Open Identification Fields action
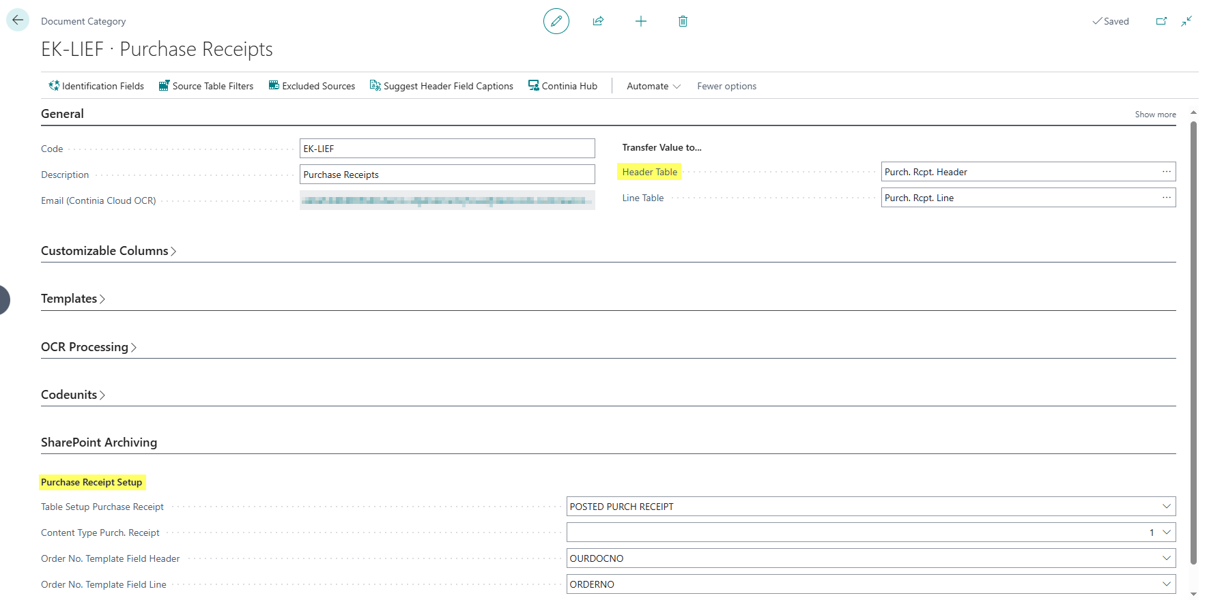The height and width of the screenshot is (600, 1209). pyautogui.click(x=96, y=86)
